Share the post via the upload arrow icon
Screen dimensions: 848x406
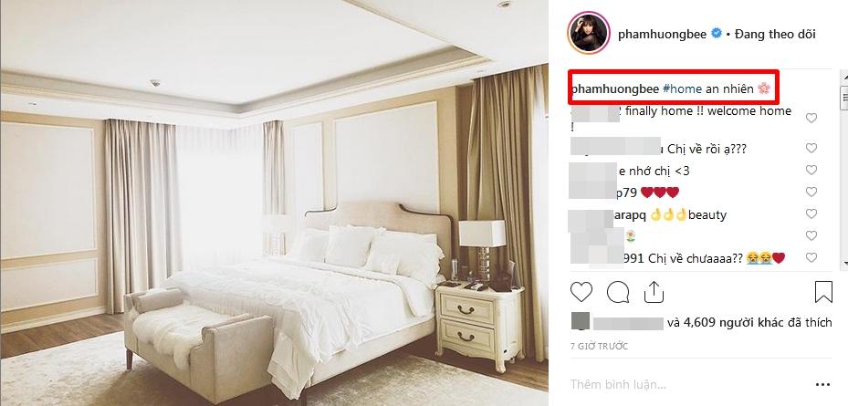tap(654, 293)
